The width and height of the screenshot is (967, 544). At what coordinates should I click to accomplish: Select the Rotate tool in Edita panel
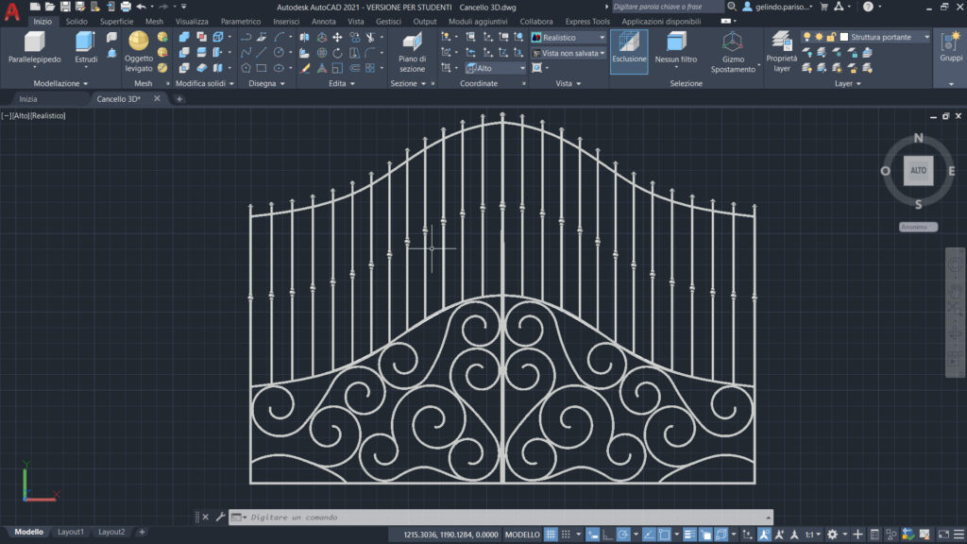(337, 53)
